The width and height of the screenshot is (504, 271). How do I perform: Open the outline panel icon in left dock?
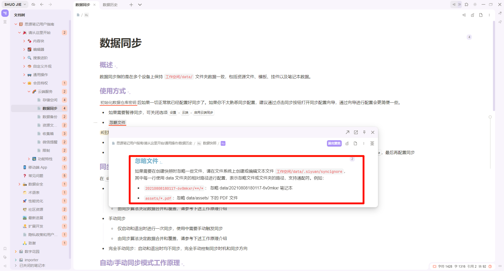pyautogui.click(x=5, y=22)
